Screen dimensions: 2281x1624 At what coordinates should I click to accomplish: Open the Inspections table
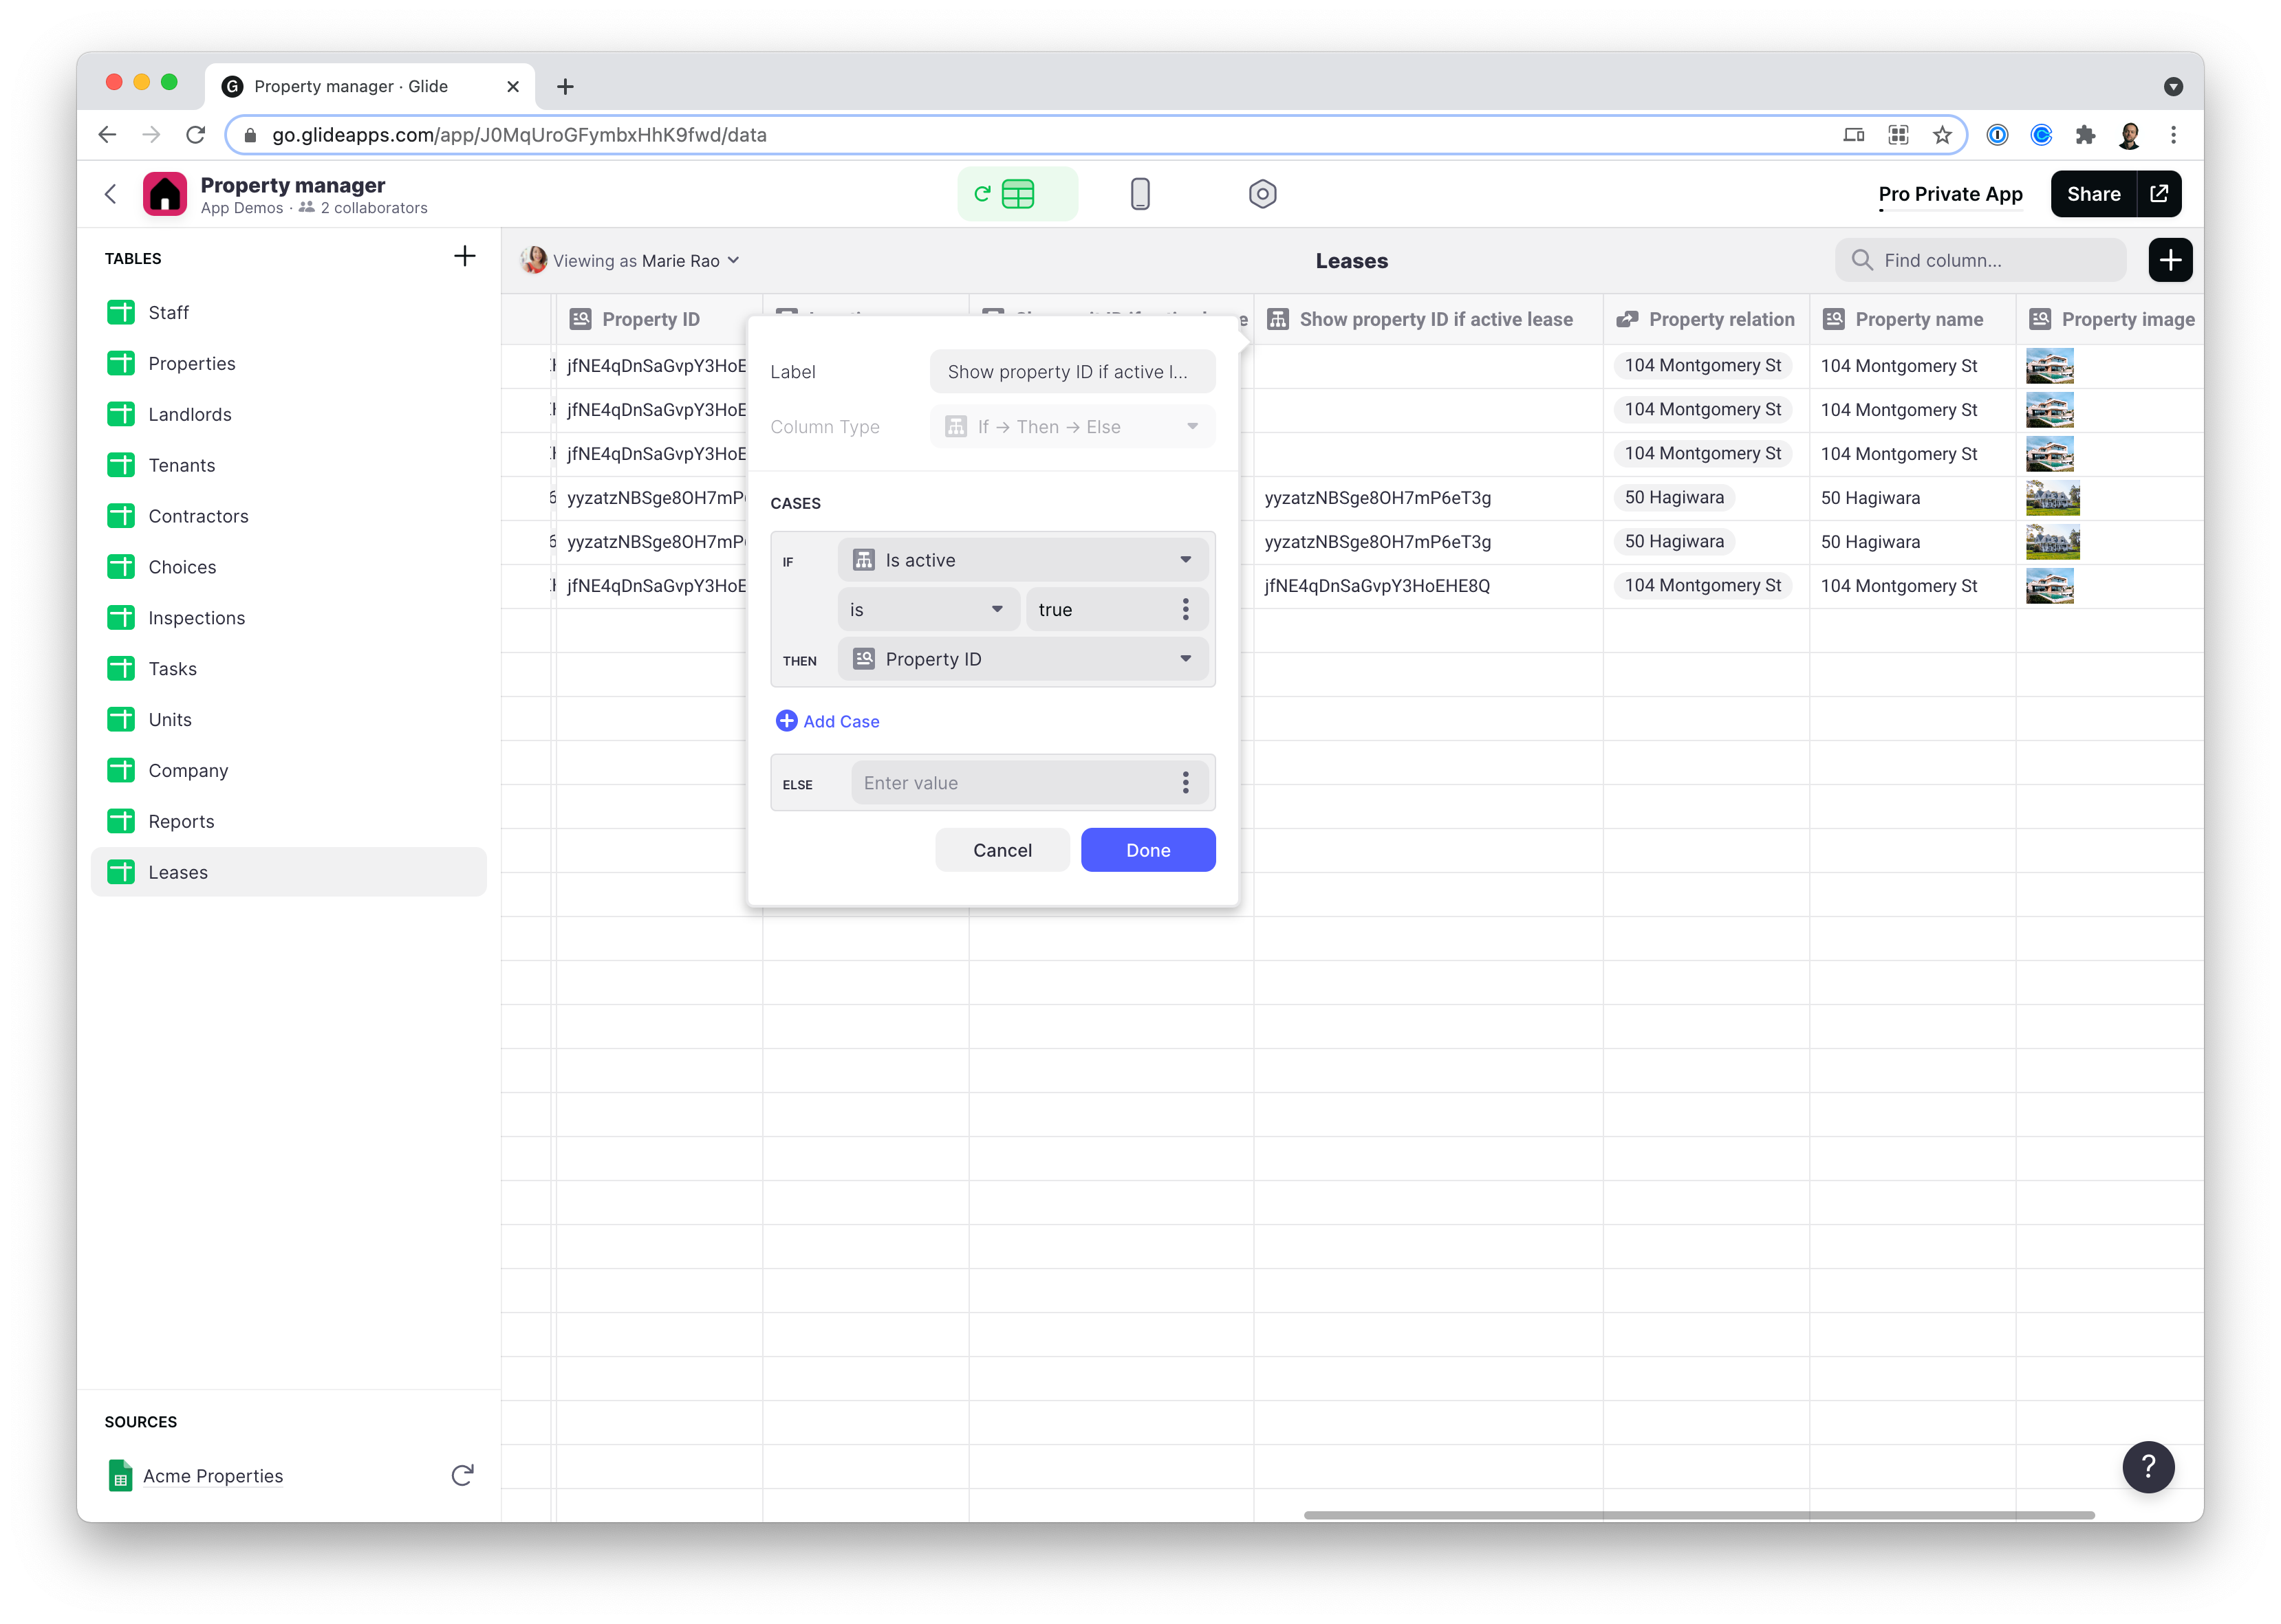pos(196,618)
